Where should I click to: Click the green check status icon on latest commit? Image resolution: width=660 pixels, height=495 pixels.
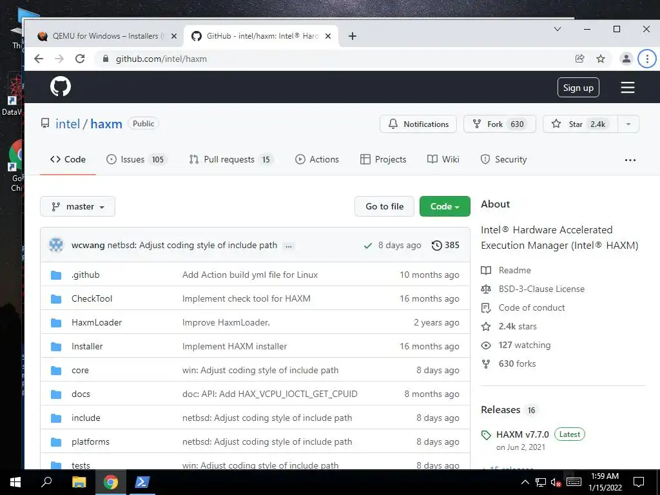[368, 246]
